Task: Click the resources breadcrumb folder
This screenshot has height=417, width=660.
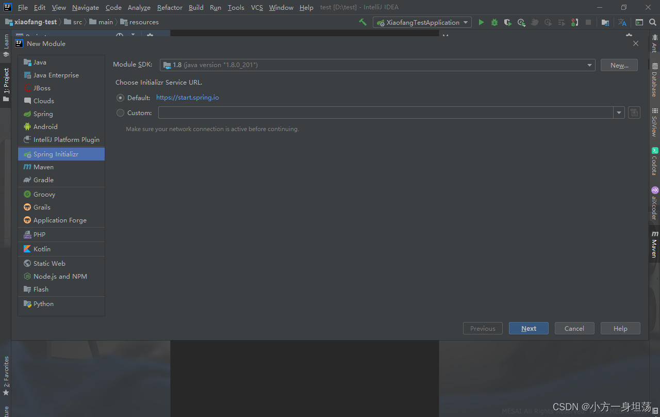Action: pos(139,22)
